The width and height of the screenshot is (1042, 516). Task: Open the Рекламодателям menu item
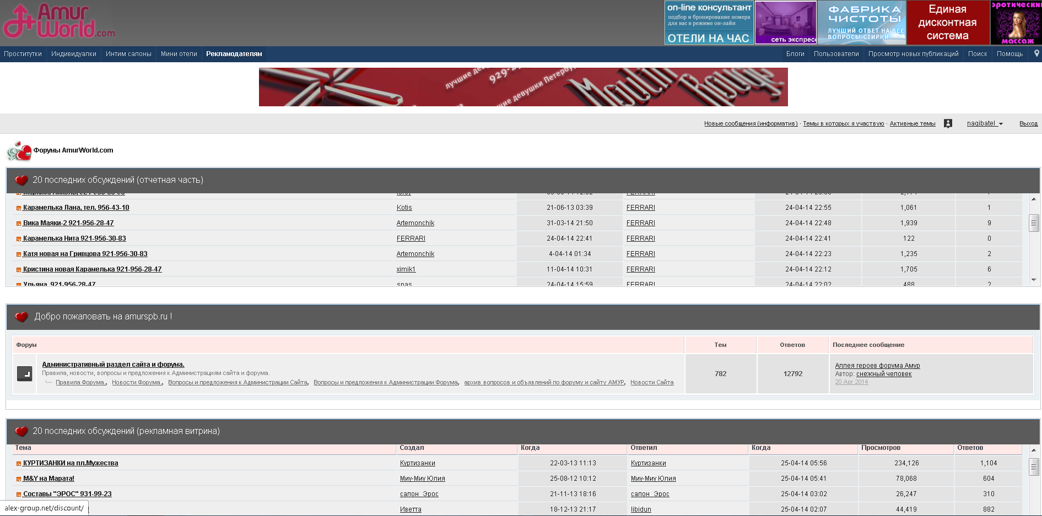(x=234, y=54)
